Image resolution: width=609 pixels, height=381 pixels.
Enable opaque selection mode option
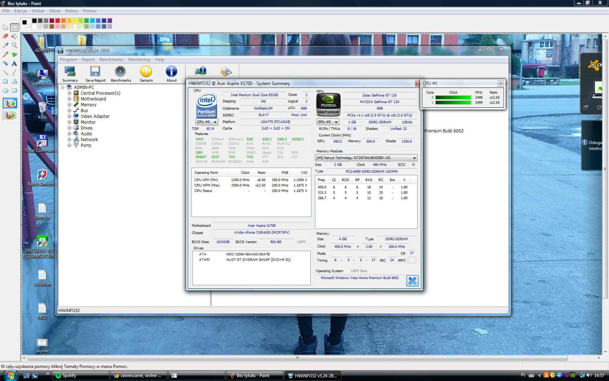[x=10, y=103]
